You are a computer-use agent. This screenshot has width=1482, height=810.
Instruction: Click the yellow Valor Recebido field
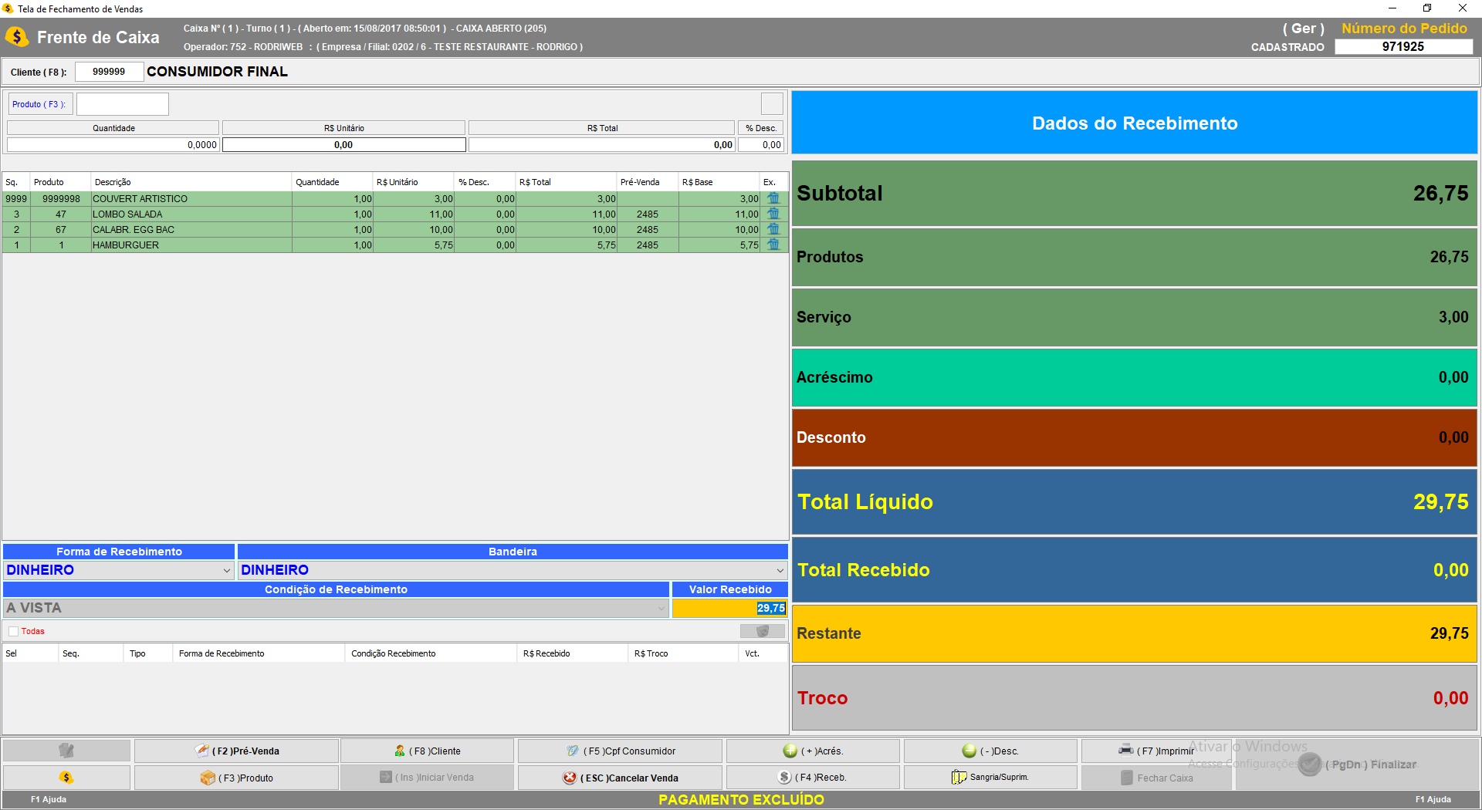coord(729,608)
